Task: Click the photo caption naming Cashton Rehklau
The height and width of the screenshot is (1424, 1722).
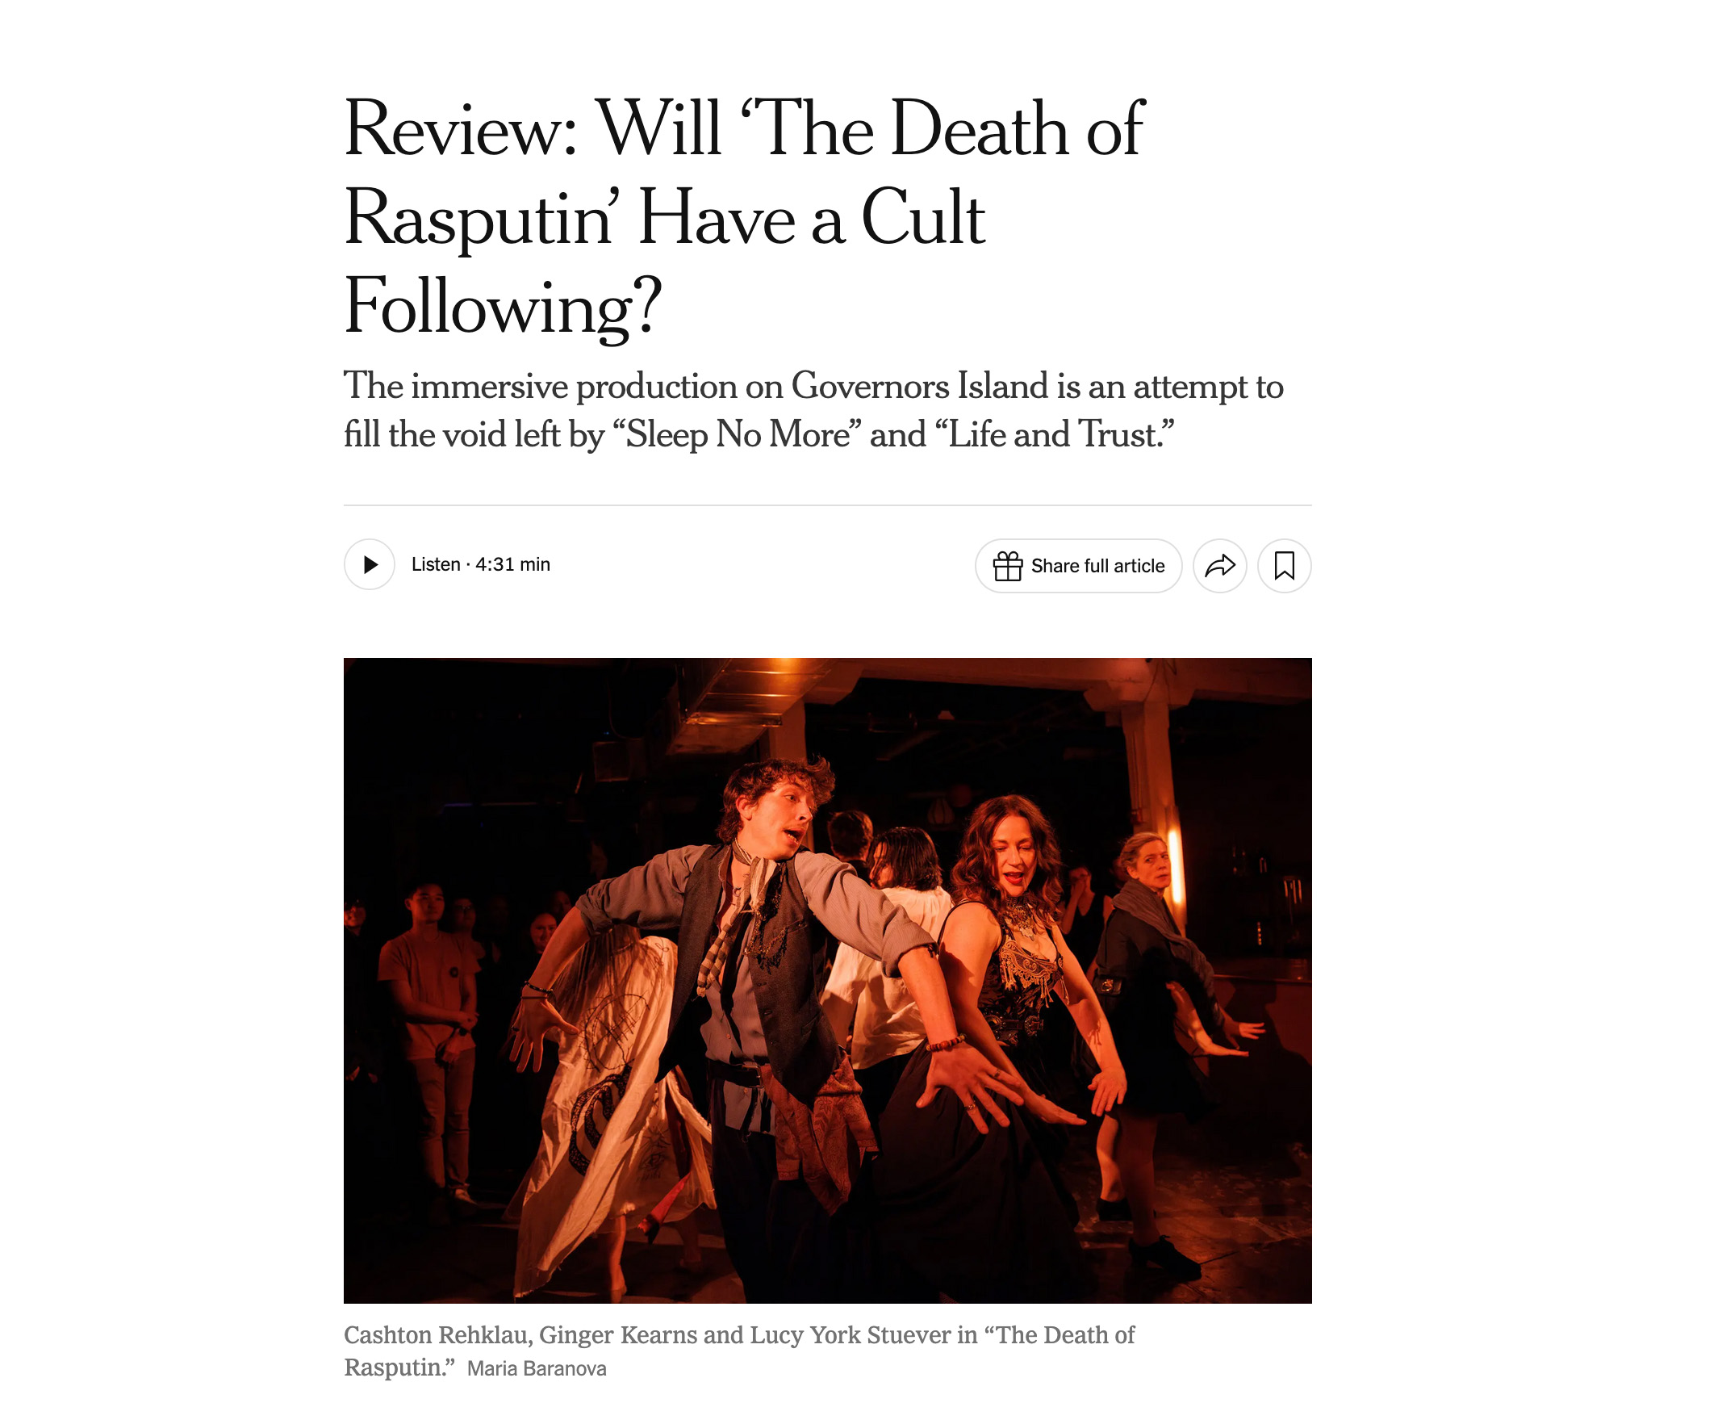Action: tap(739, 1351)
